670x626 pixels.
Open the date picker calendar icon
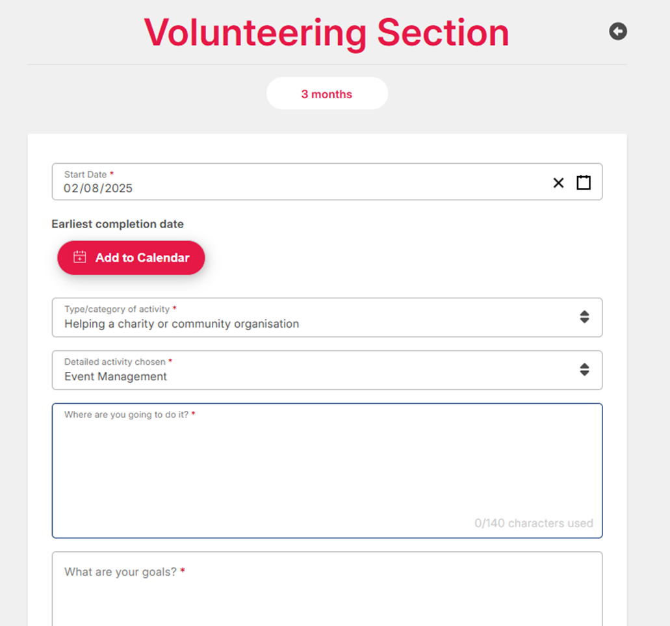pos(583,183)
